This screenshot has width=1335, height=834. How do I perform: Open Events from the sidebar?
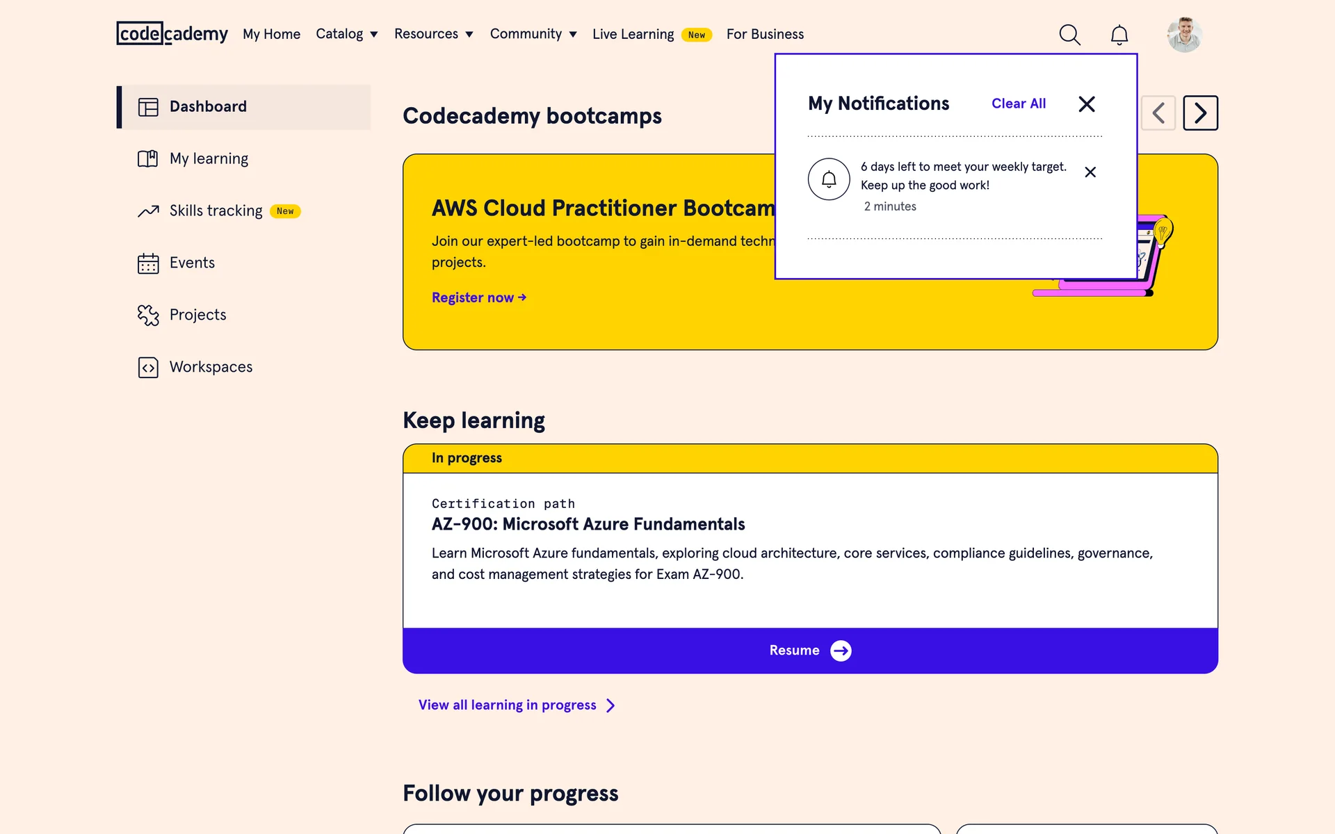point(192,263)
